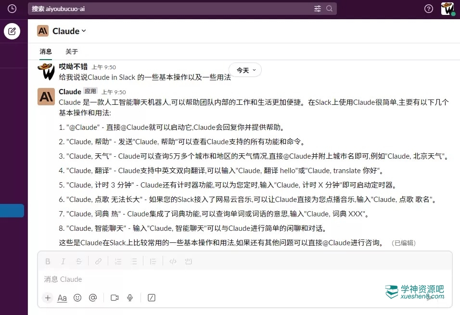460x315 pixels.
Task: Start recording a video clip
Action: tap(115, 298)
